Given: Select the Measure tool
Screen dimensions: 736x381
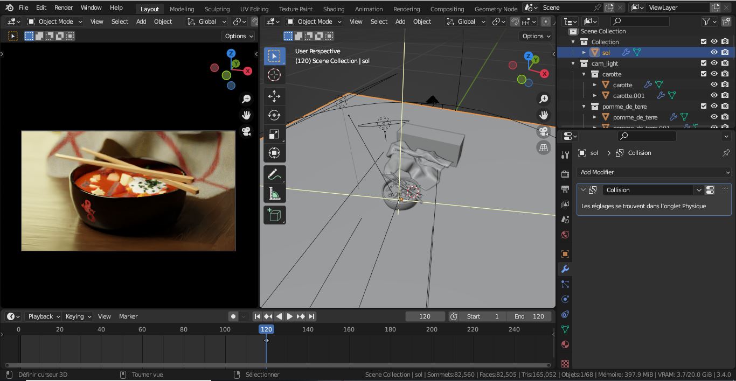Looking at the screenshot, I should click(274, 194).
